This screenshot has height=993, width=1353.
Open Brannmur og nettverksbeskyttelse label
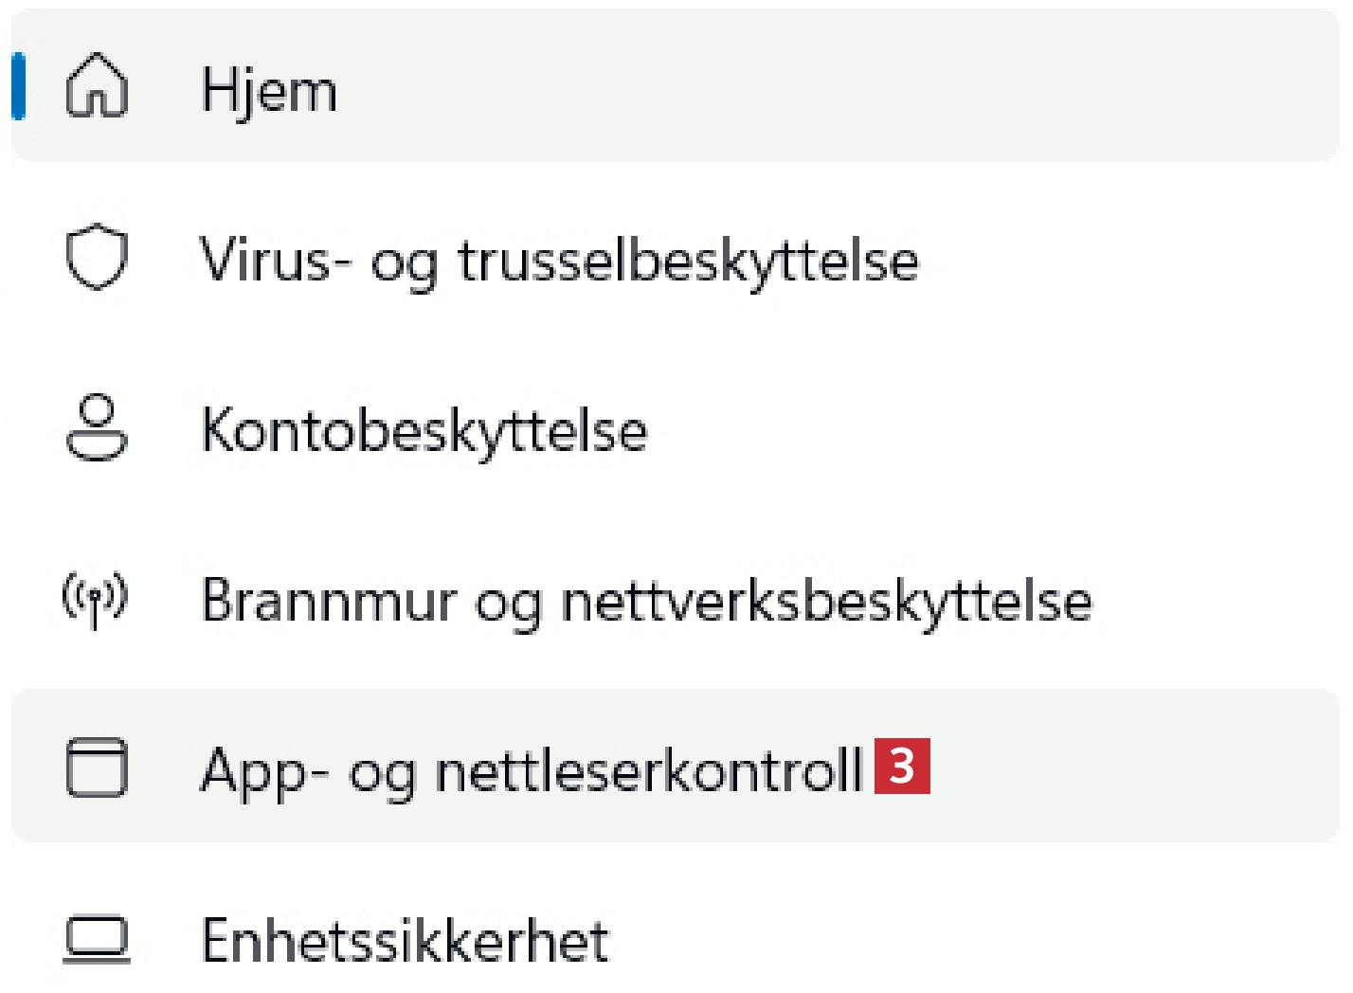click(x=646, y=601)
